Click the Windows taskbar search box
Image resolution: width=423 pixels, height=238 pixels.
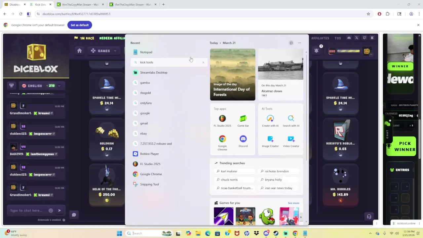click(149, 233)
